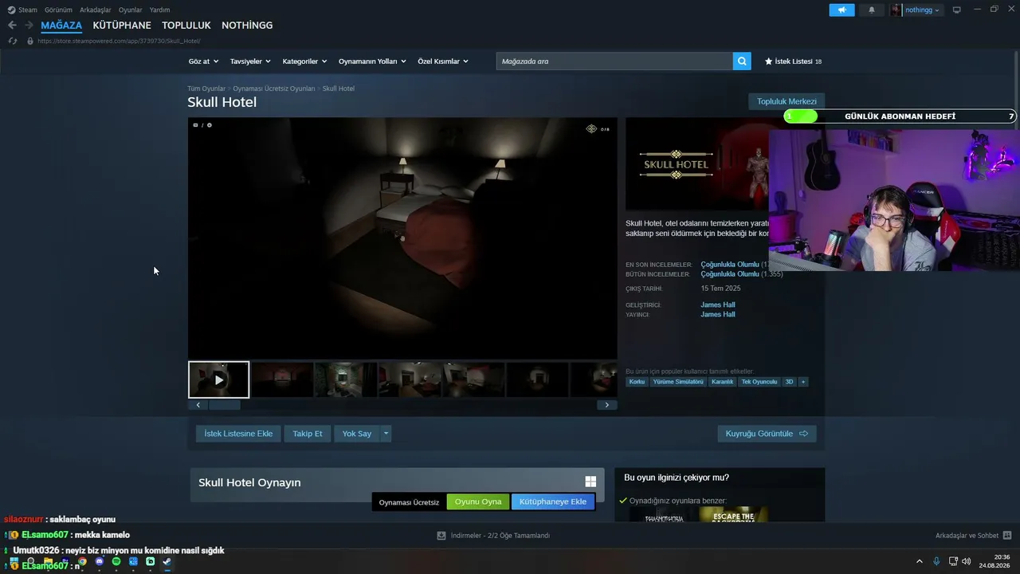Open the volume tray icon

(x=967, y=561)
